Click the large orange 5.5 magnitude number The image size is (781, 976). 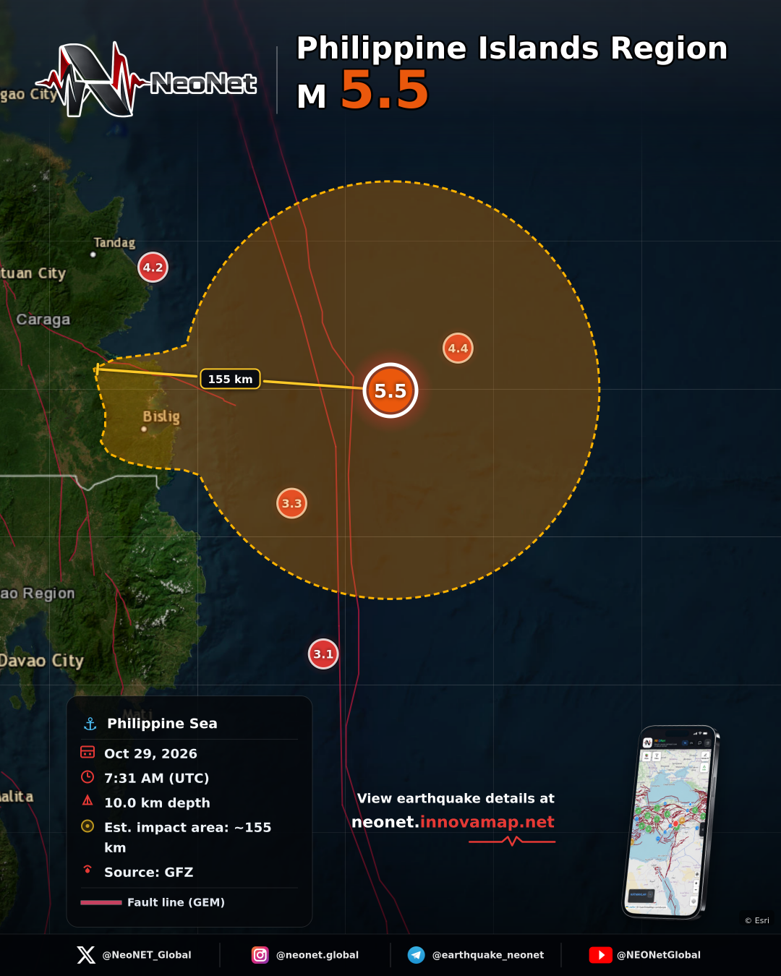(385, 90)
